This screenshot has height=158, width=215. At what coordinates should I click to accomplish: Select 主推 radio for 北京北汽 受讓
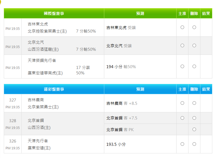point(182,46)
